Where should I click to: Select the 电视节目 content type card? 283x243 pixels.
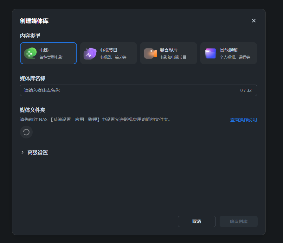click(108, 53)
